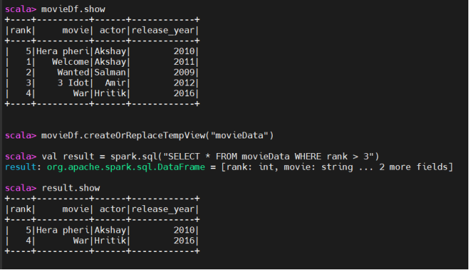Click the 'Wanted' movie cell
The width and height of the screenshot is (469, 270).
pyautogui.click(x=73, y=72)
